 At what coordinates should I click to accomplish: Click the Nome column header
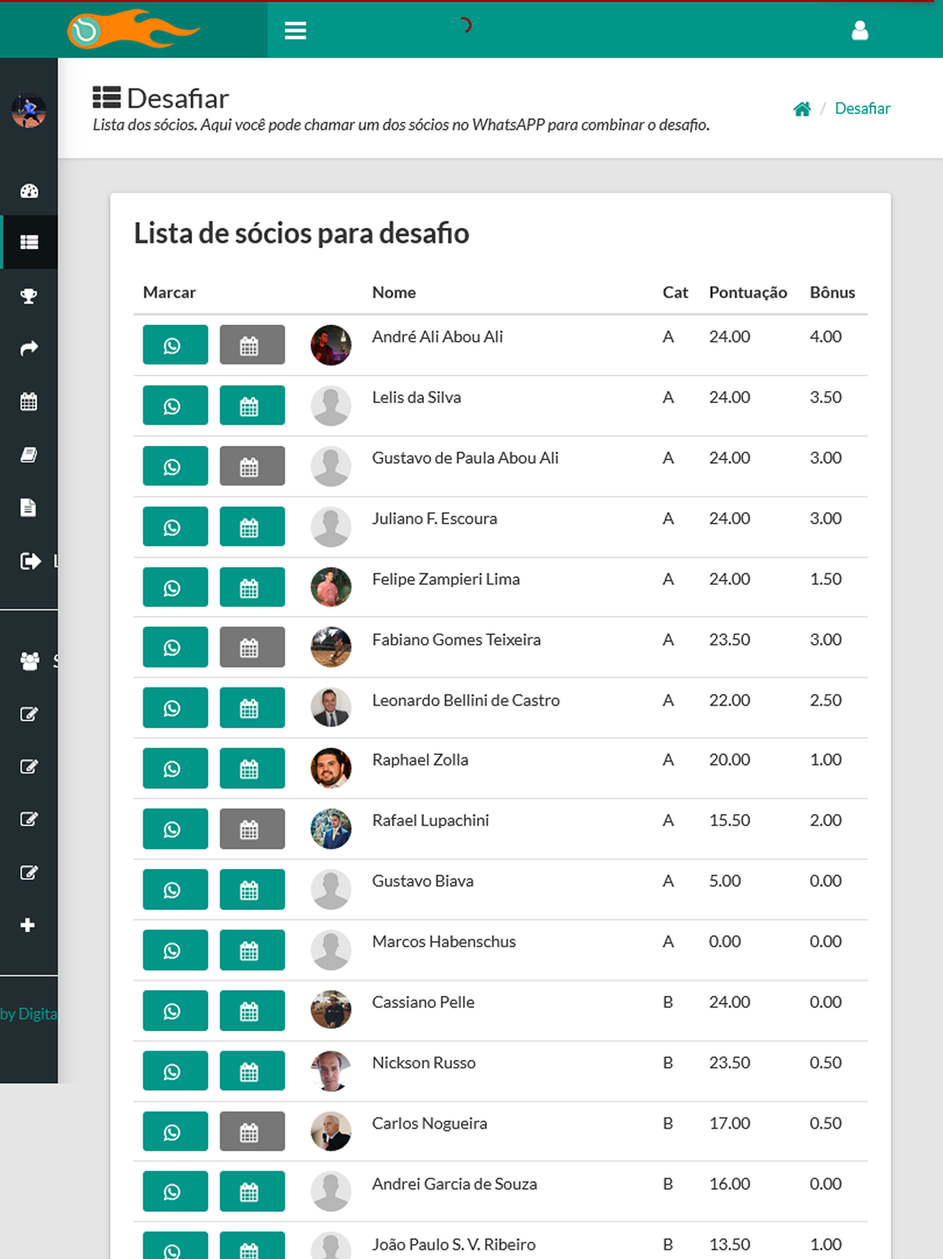click(394, 293)
